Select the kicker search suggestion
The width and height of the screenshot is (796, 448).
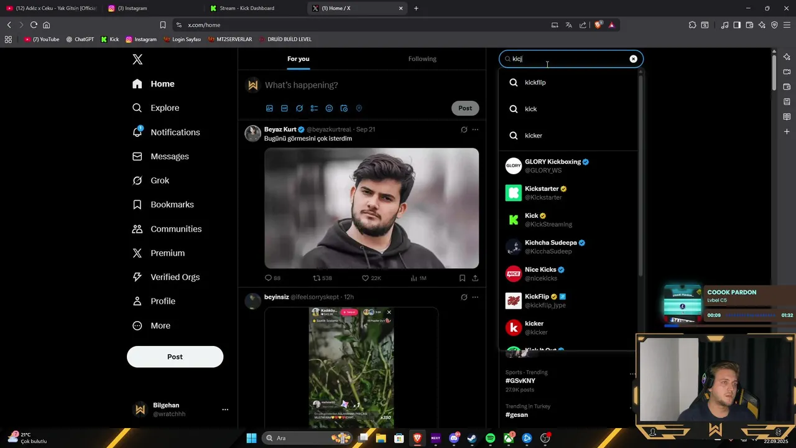(x=568, y=135)
